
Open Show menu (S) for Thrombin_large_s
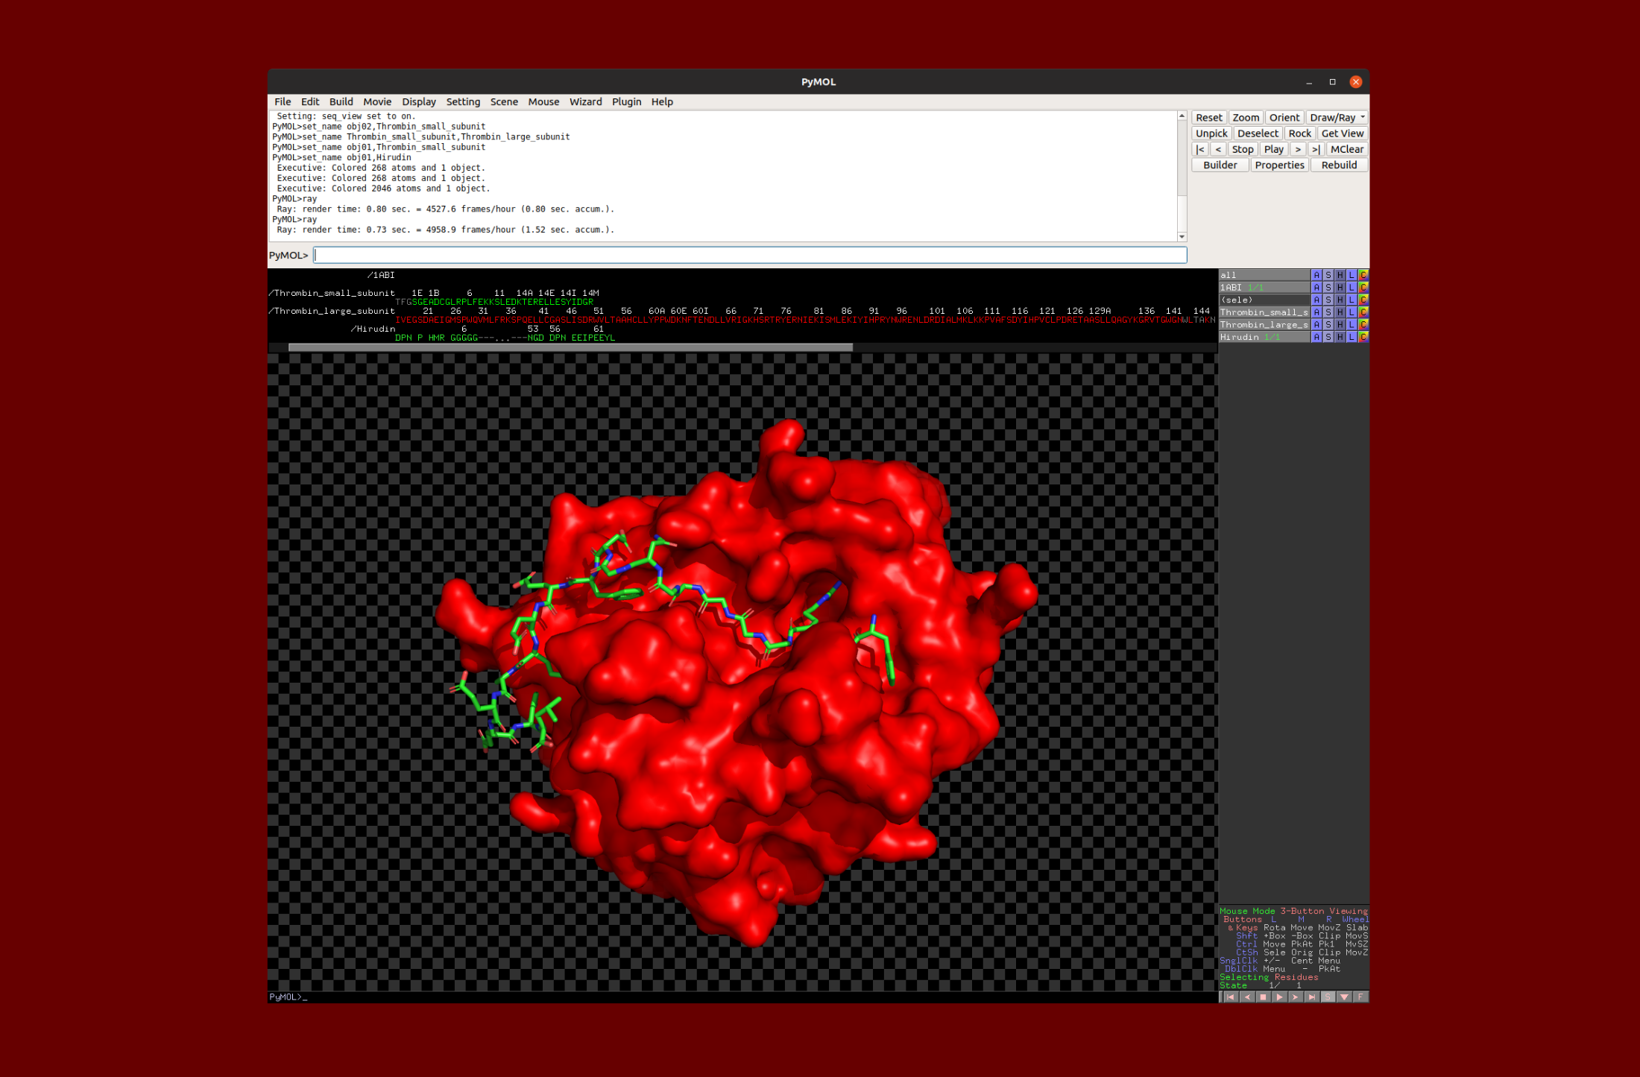click(x=1328, y=325)
